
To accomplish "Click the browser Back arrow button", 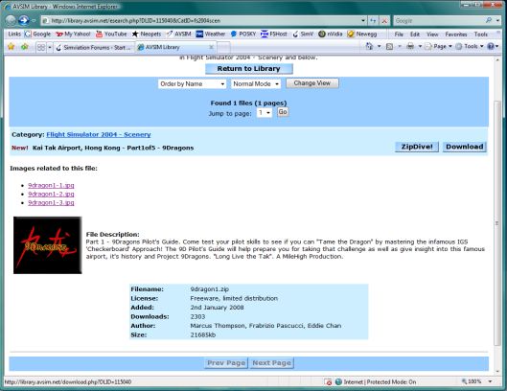I will point(11,20).
